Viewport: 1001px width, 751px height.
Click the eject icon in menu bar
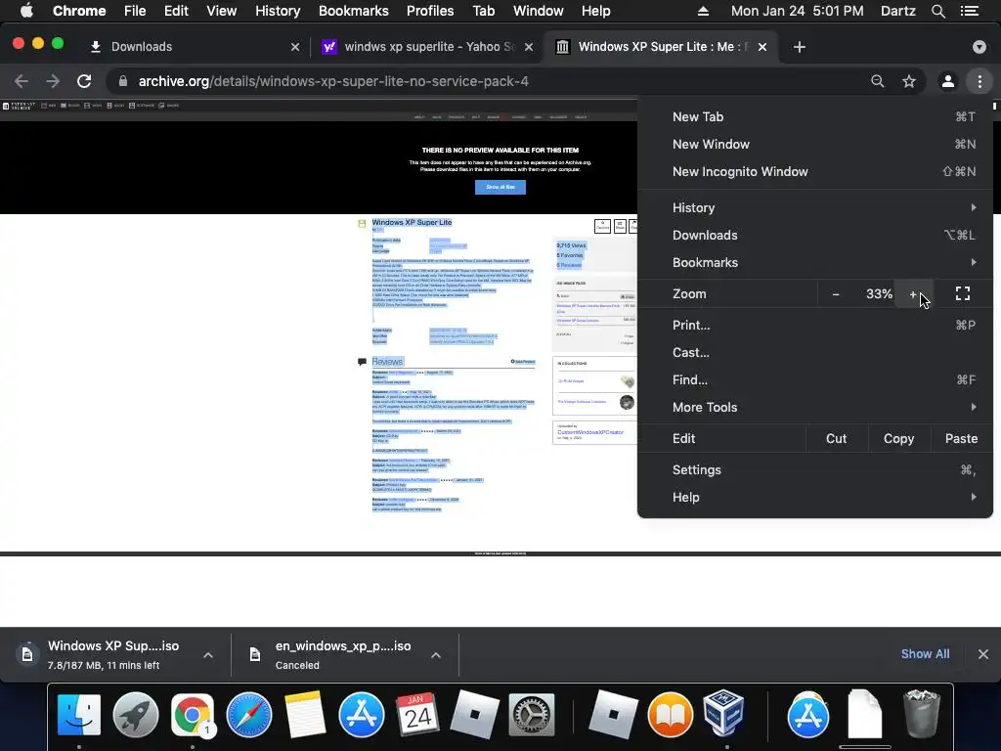click(703, 11)
